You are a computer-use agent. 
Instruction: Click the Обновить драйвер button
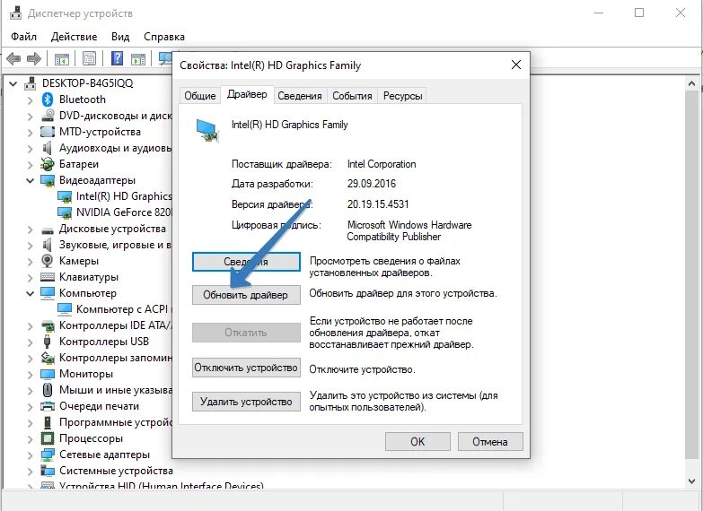(x=246, y=295)
